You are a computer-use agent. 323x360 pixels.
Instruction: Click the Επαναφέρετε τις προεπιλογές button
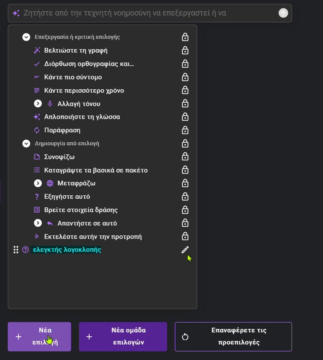click(x=233, y=337)
